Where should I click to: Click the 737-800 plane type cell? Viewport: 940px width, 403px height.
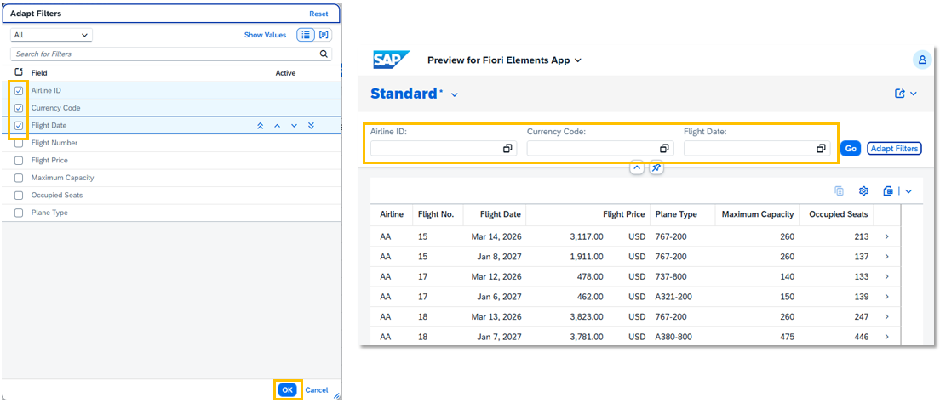point(671,276)
